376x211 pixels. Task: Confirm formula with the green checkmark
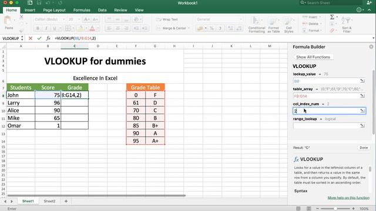click(39, 38)
